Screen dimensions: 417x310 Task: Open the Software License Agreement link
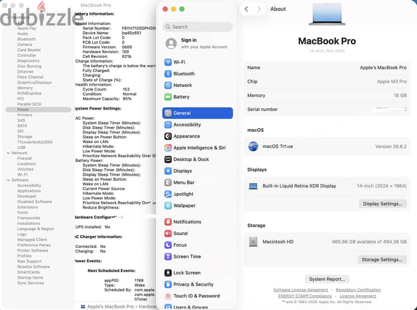point(300,290)
